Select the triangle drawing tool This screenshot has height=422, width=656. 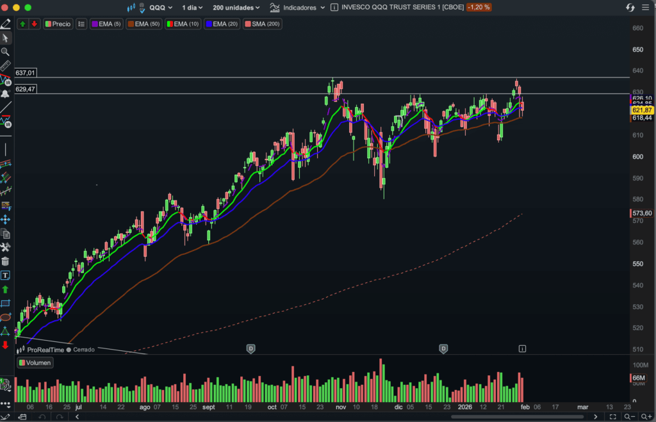pyautogui.click(x=5, y=331)
